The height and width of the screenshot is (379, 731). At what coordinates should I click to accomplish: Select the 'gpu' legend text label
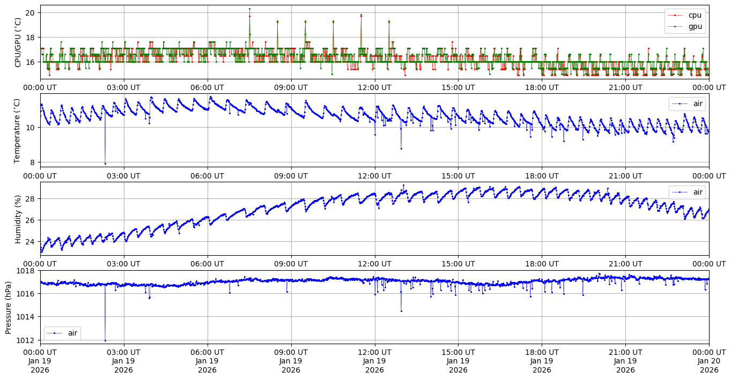click(695, 26)
